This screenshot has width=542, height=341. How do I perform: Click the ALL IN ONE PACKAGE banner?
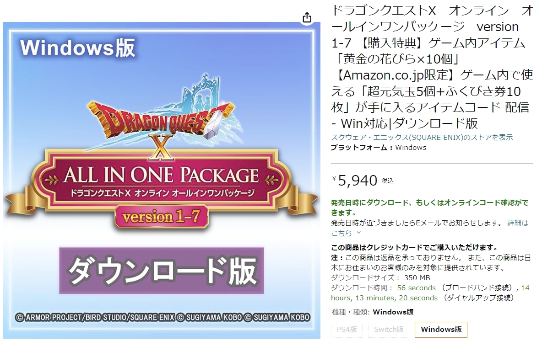point(162,181)
